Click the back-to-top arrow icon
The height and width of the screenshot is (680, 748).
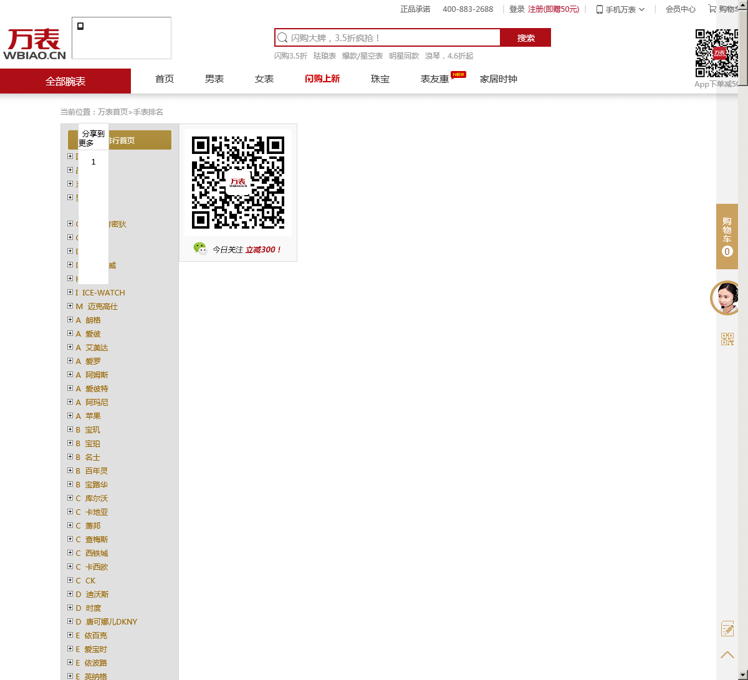(727, 654)
